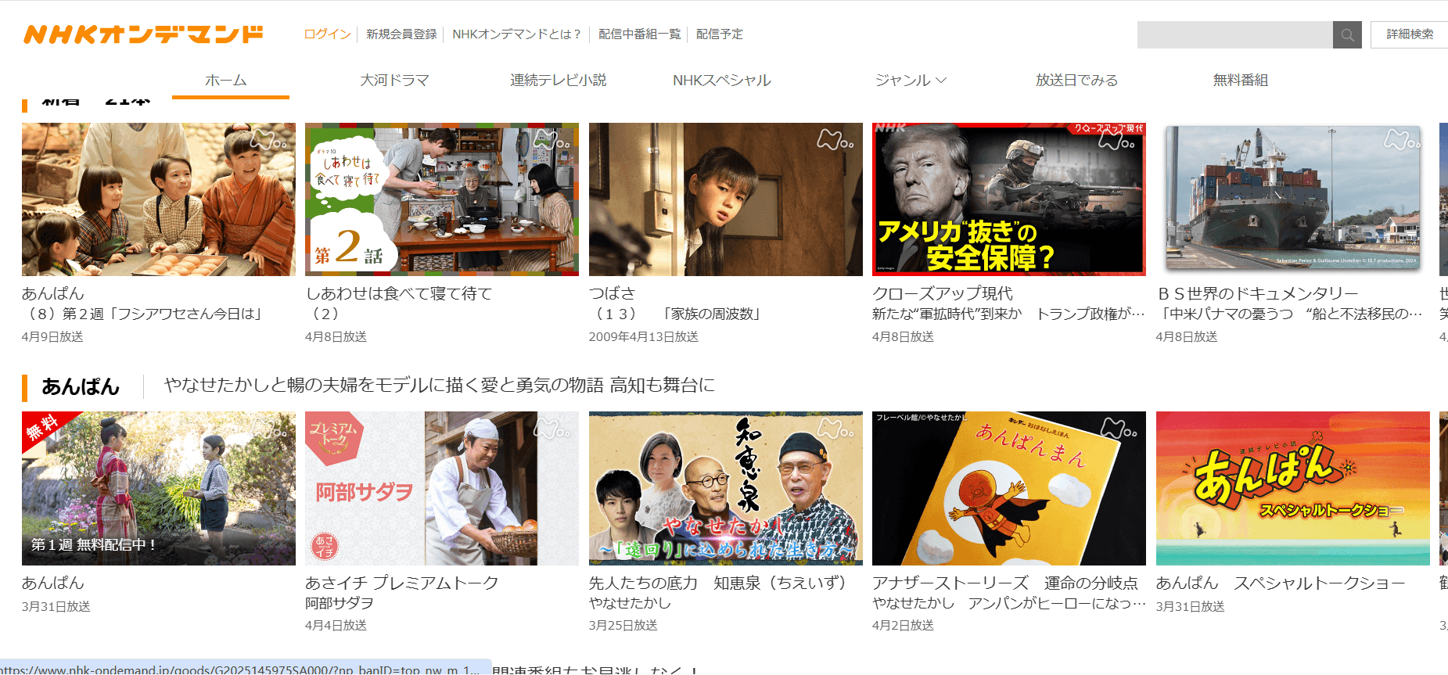Open 阿部サダヲ プレミアムトーク thumbnail
This screenshot has width=1448, height=675.
coord(442,488)
